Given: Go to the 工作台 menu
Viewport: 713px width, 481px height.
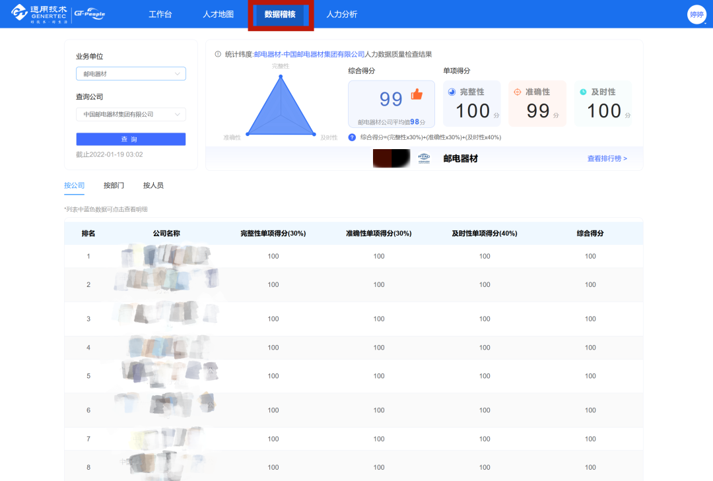Looking at the screenshot, I should [160, 14].
